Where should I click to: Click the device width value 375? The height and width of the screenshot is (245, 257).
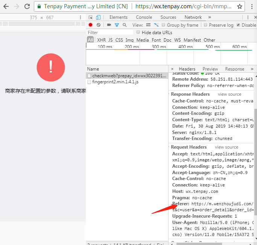pyautogui.click(x=33, y=18)
